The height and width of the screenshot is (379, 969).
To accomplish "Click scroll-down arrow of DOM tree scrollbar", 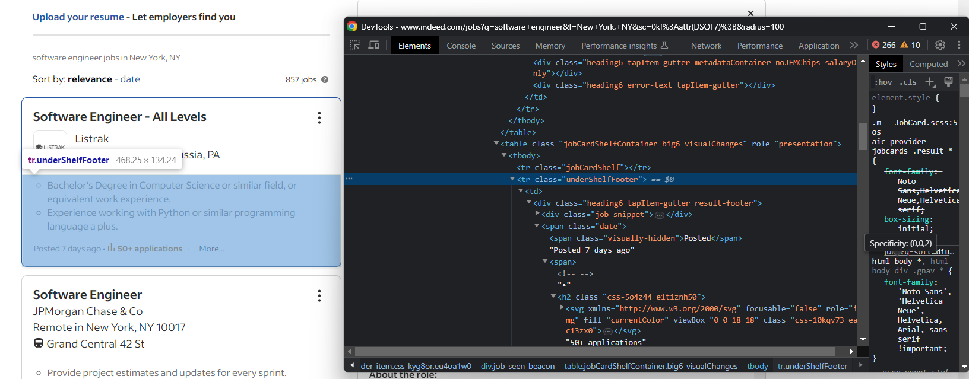I will (863, 339).
